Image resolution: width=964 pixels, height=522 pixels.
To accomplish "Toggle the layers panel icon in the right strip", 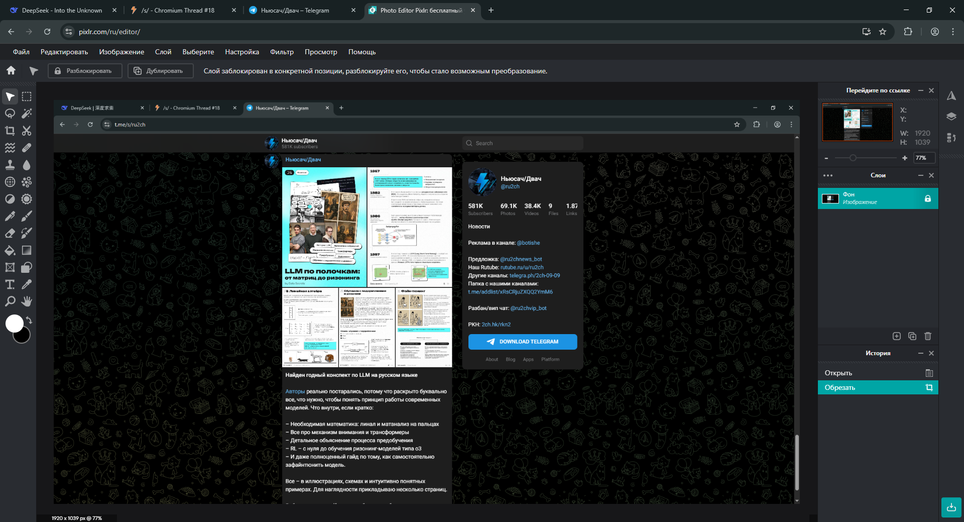I will (951, 117).
